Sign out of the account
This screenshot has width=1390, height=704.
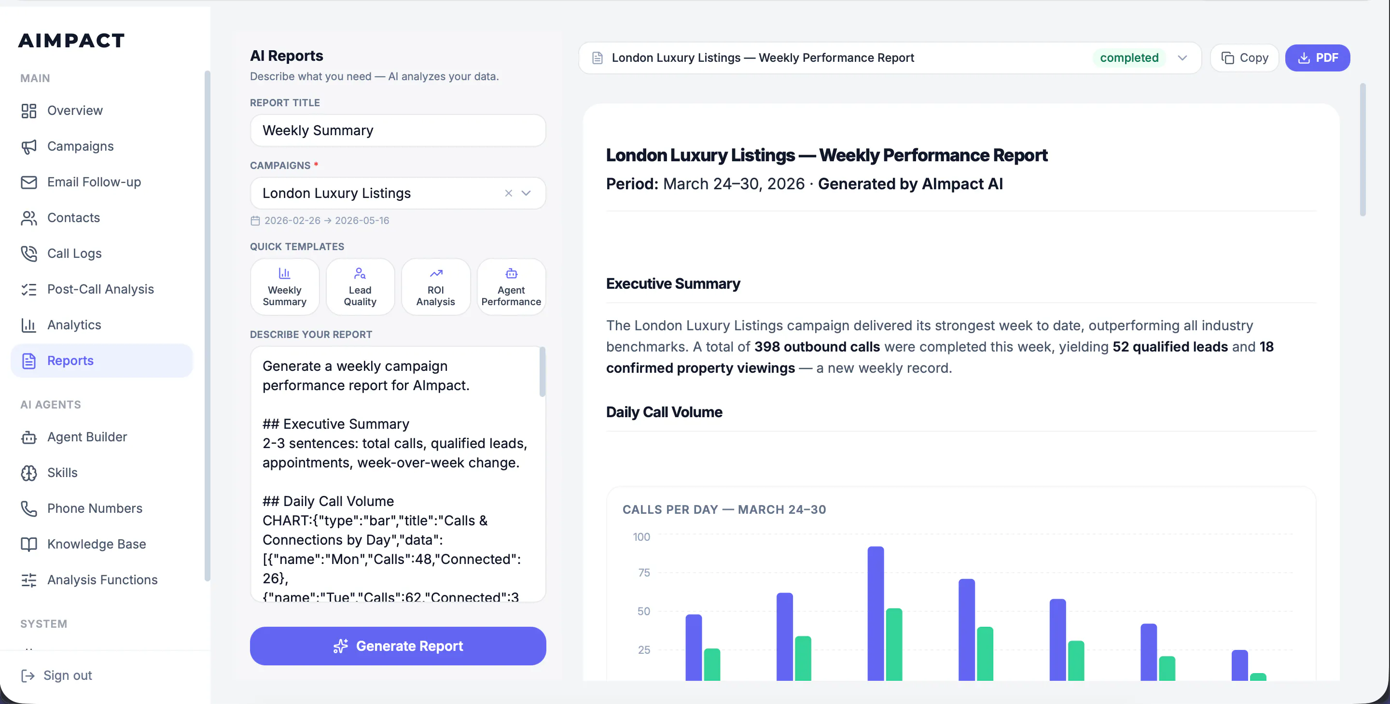click(56, 676)
